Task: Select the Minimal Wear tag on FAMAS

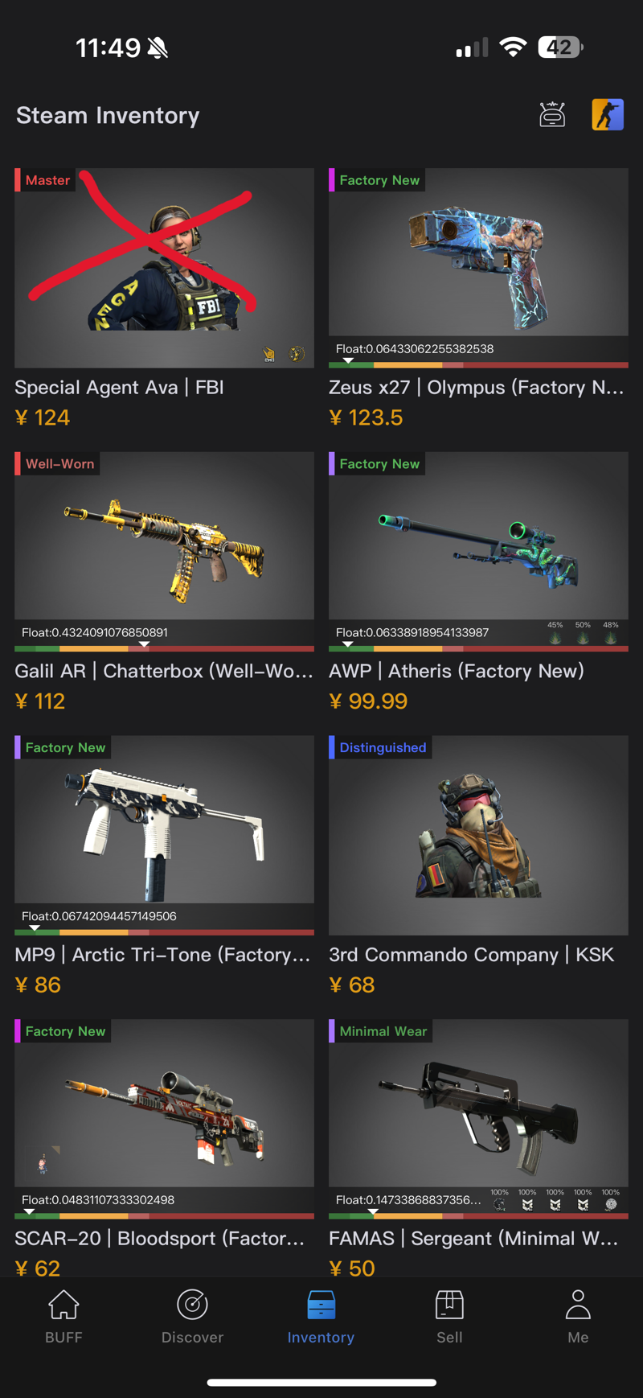Action: pyautogui.click(x=383, y=1031)
